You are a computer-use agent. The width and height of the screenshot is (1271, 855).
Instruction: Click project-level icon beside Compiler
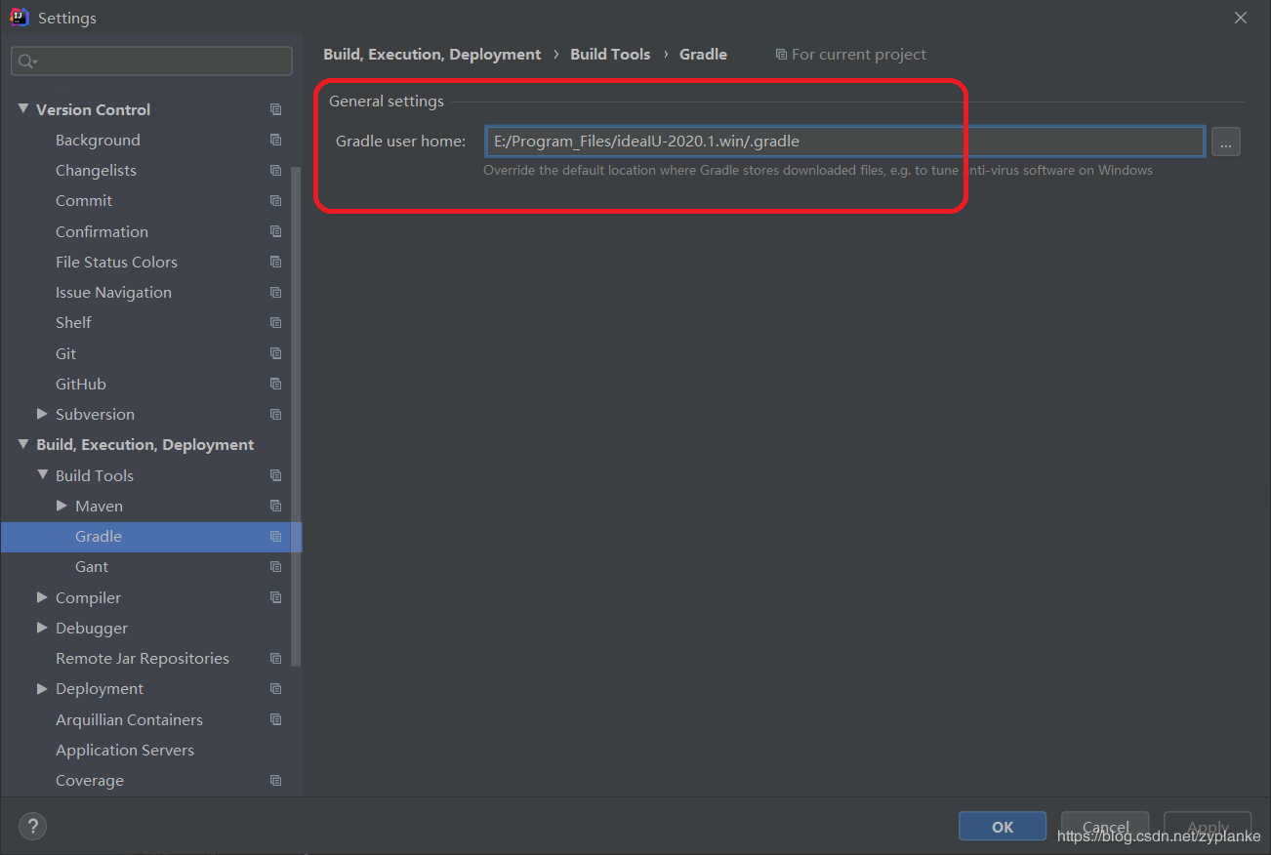276,597
